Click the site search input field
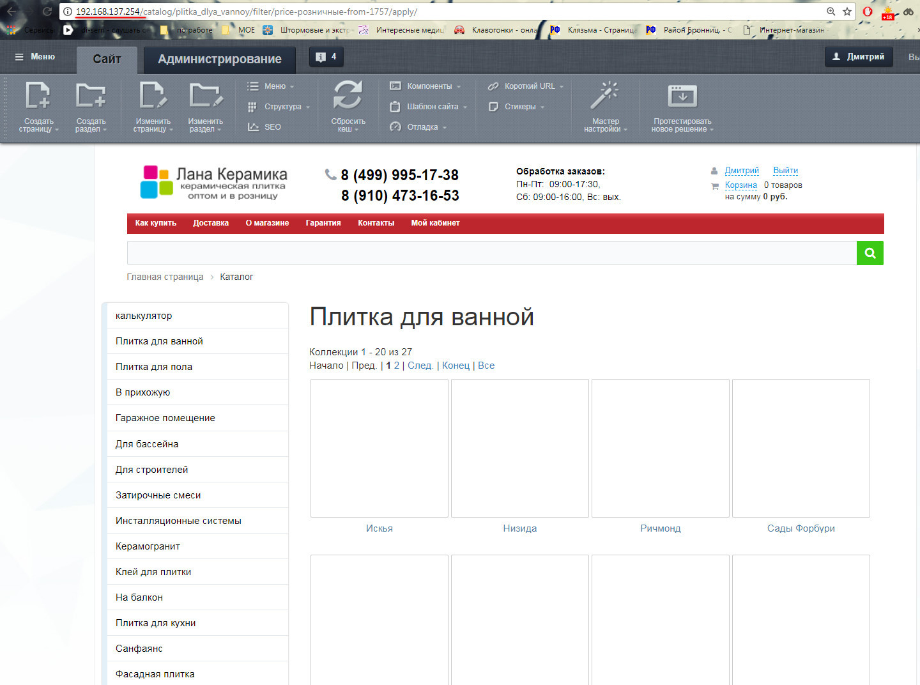The width and height of the screenshot is (920, 685). coord(491,253)
